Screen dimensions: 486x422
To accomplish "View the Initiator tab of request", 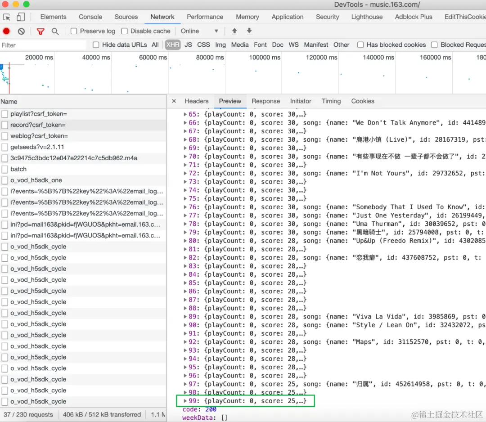I will (x=300, y=101).
